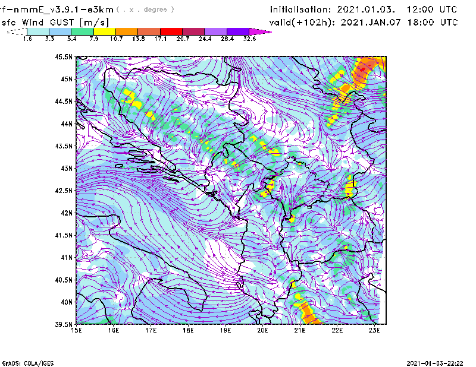Click the 'sfc Wind GUST [m/s]' title

tap(55, 23)
